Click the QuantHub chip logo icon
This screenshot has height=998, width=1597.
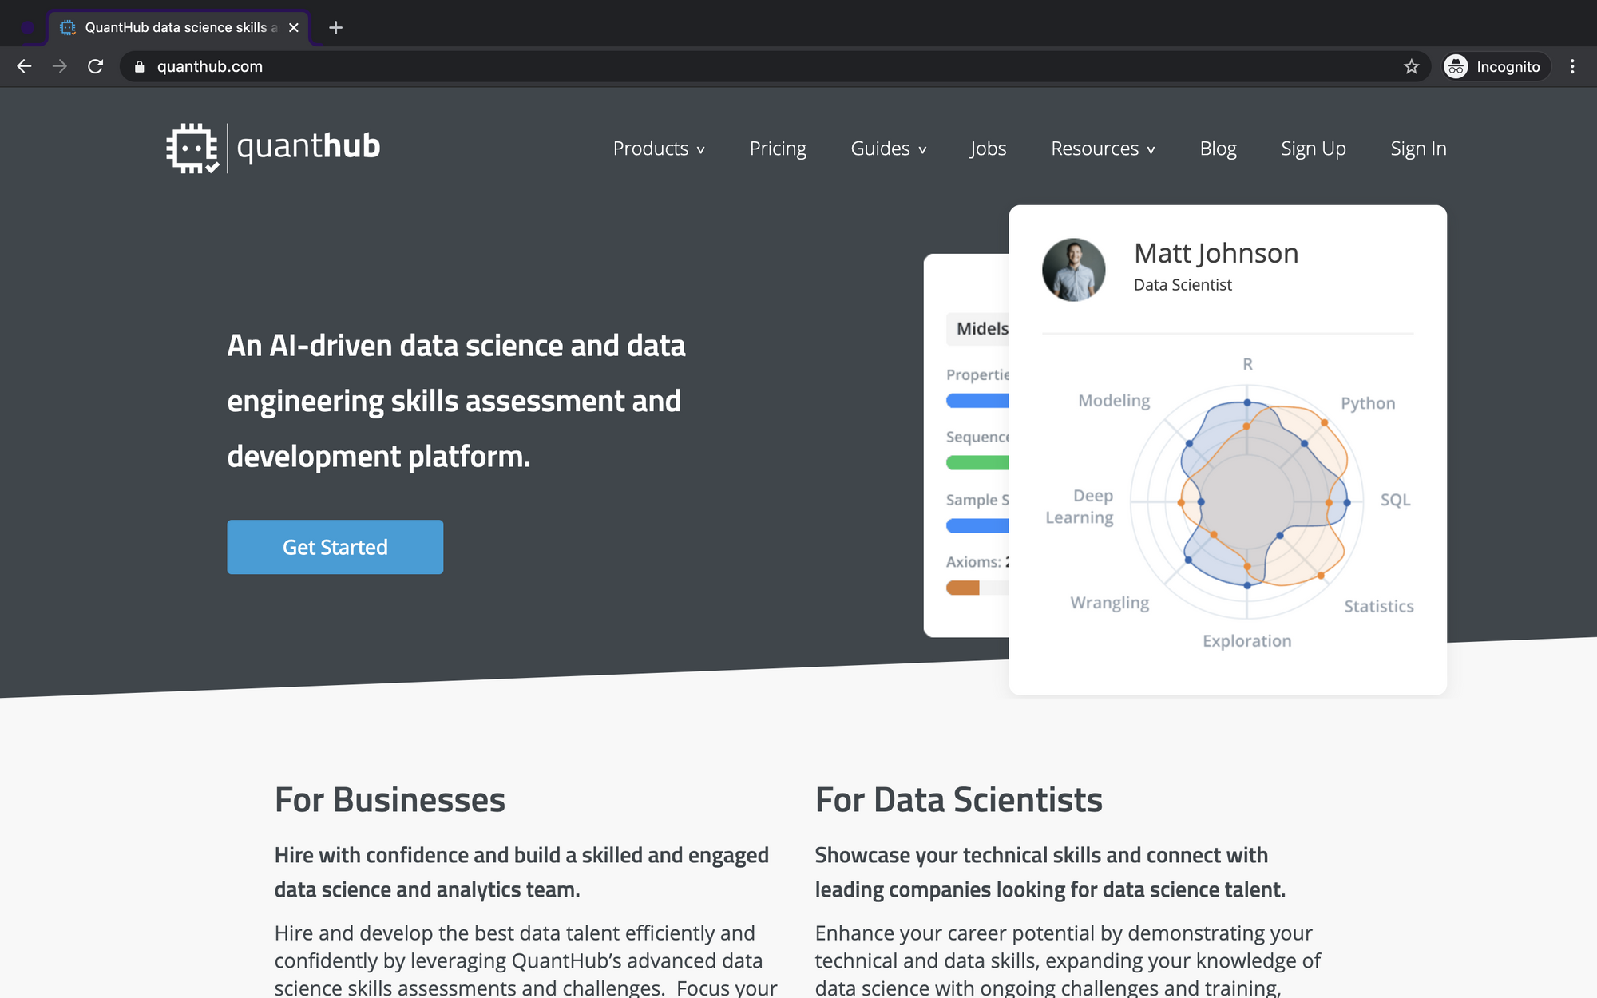[192, 148]
